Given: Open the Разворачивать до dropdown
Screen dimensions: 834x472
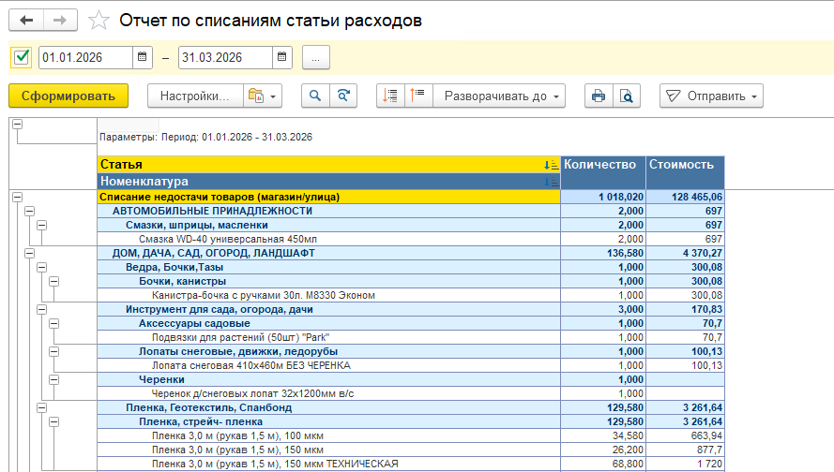Looking at the screenshot, I should (499, 96).
